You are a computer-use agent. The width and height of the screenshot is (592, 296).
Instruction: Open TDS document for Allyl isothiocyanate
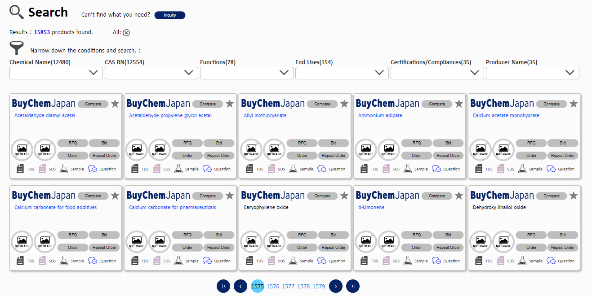pos(249,169)
